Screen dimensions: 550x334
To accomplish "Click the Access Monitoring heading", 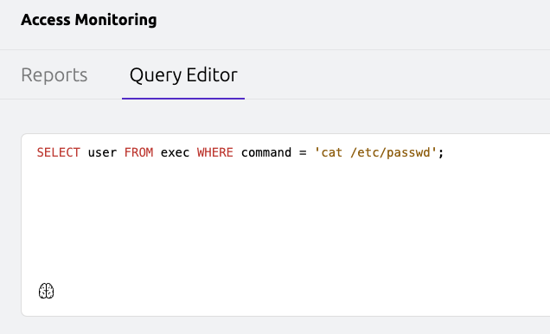I will (x=89, y=20).
